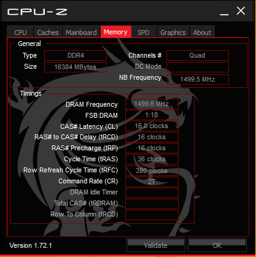Click the OK button

(x=217, y=245)
